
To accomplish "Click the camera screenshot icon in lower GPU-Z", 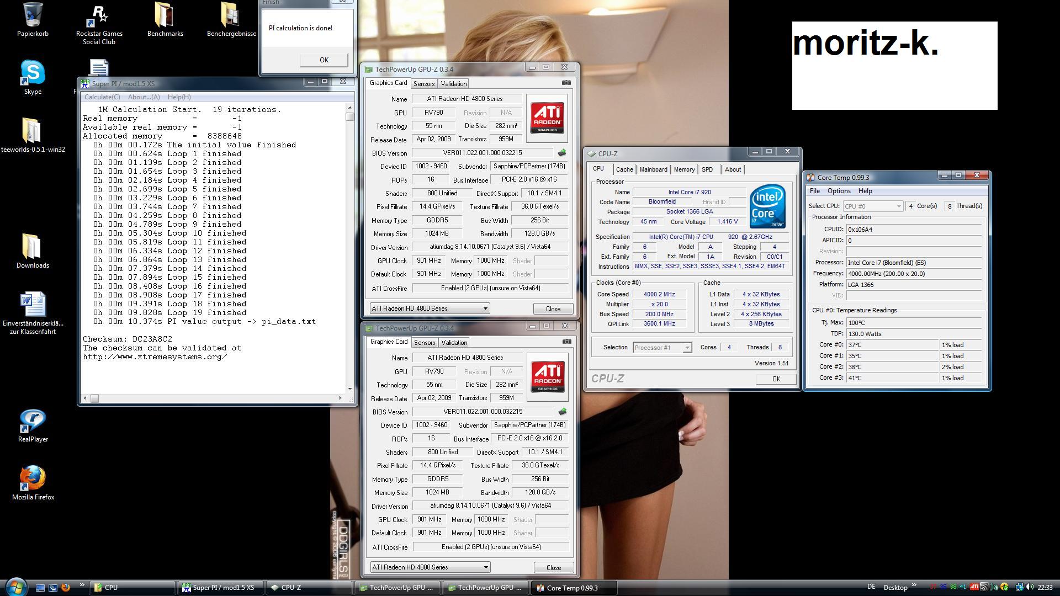I will tap(566, 342).
